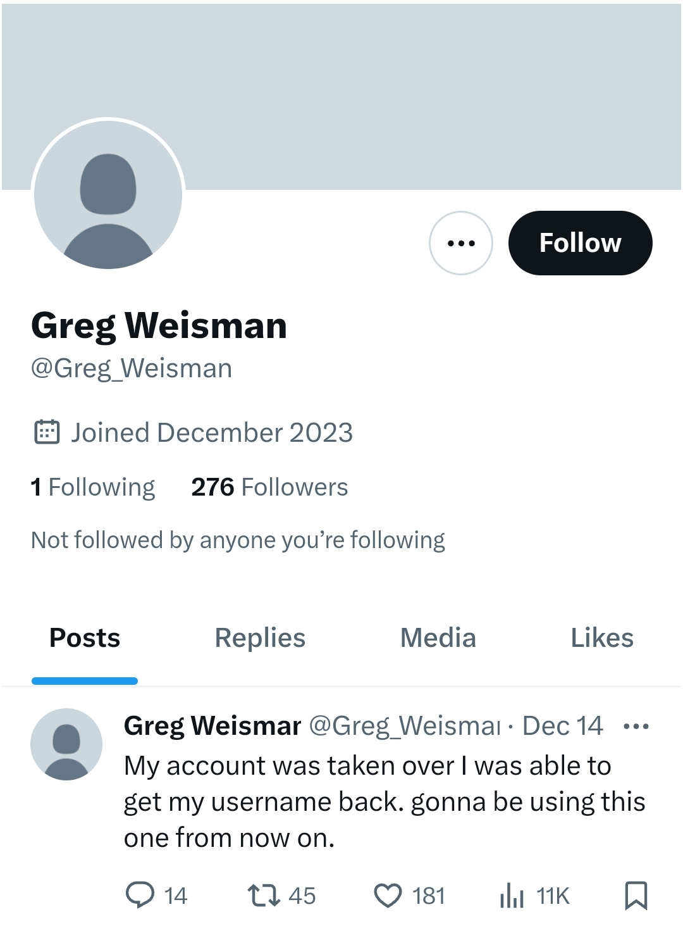Open the 276 Followers list
This screenshot has height=926, width=683.
tap(269, 487)
